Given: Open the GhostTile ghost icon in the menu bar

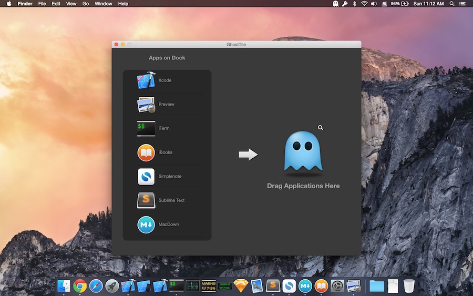Looking at the screenshot, I should coord(335,4).
